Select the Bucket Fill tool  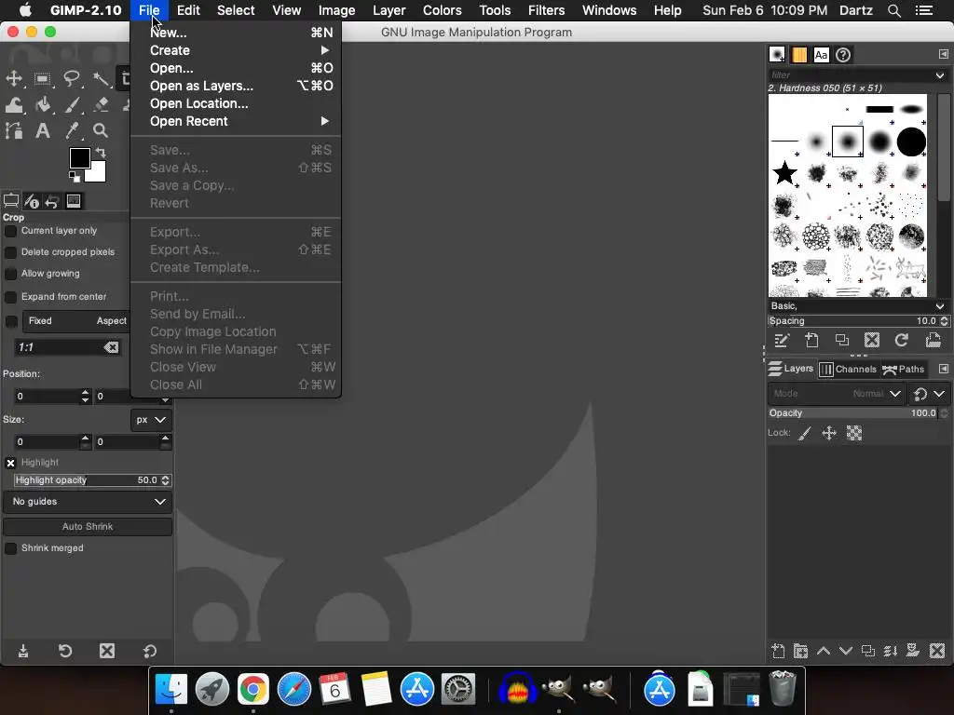(43, 104)
